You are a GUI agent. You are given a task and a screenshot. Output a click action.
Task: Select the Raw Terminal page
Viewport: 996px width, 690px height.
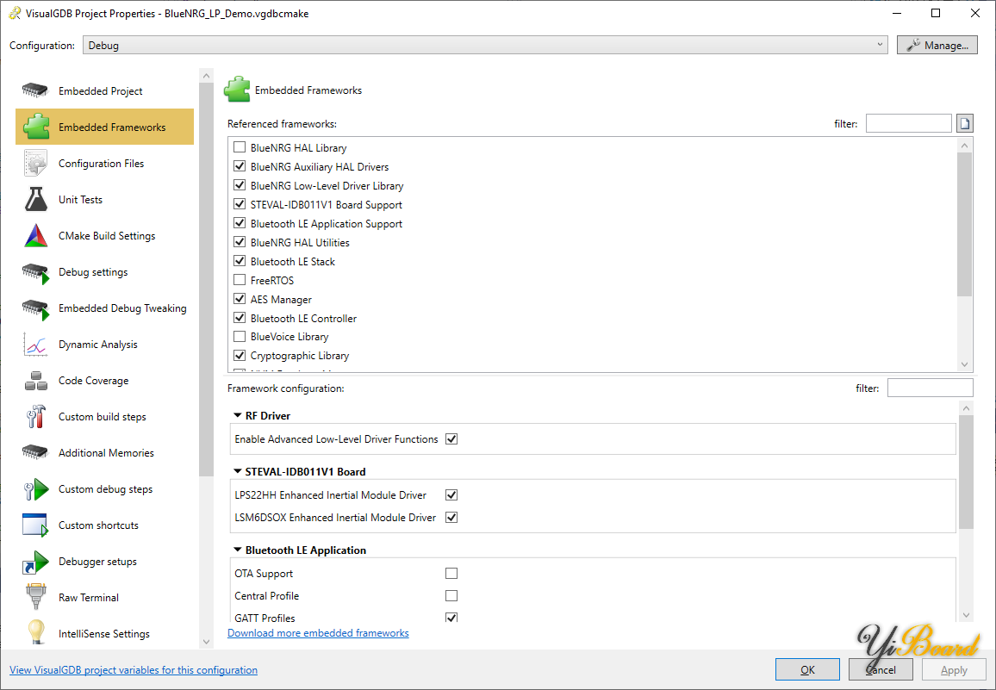105,597
